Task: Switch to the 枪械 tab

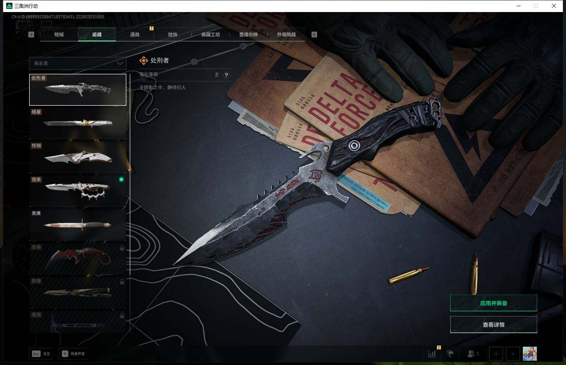Action: [59, 35]
